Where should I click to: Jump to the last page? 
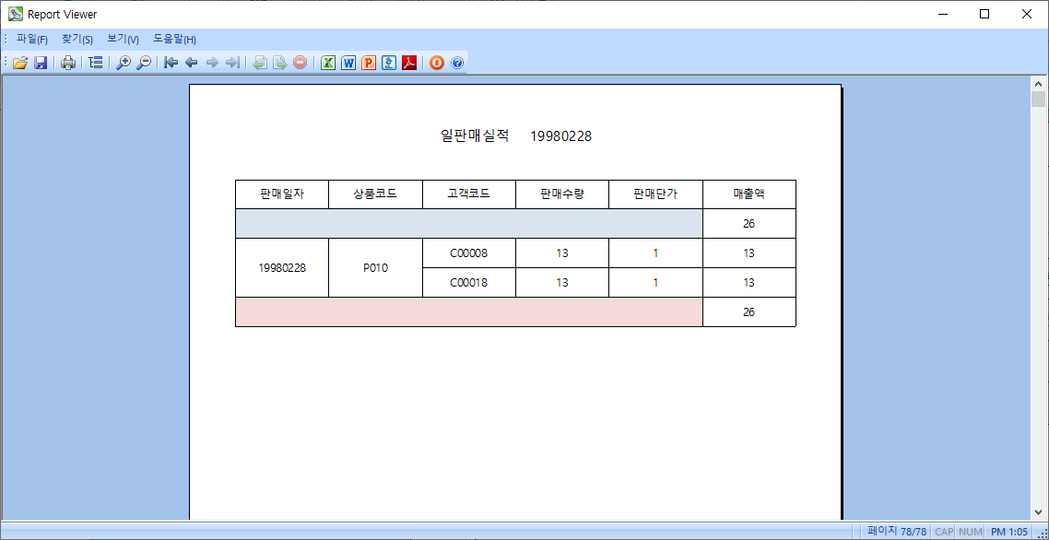tap(233, 63)
